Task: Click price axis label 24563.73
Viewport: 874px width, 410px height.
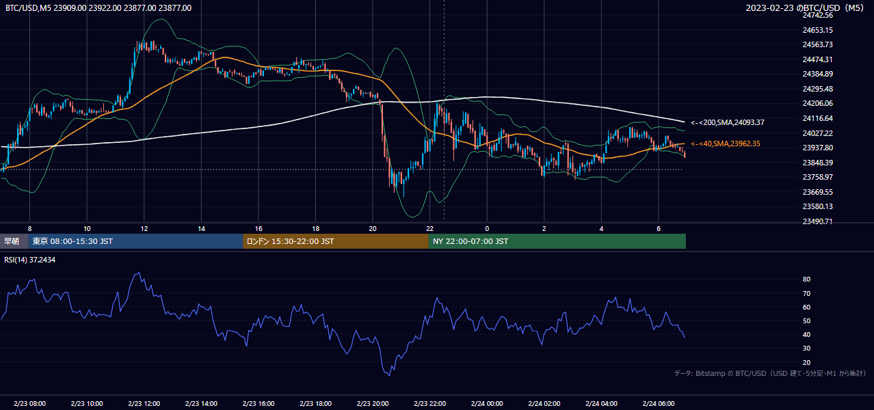Action: click(818, 44)
